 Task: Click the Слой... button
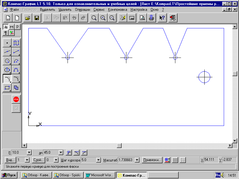[x=39, y=160]
